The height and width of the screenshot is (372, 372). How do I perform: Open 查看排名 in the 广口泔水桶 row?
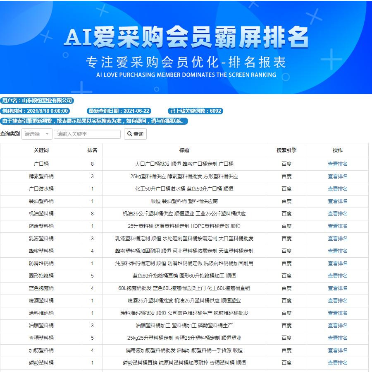(x=337, y=189)
